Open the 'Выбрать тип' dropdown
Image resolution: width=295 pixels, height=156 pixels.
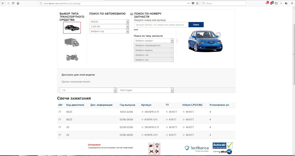pyautogui.click(x=154, y=55)
